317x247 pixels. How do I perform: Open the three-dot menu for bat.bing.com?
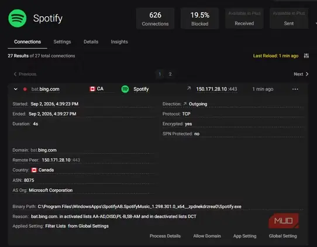click(x=295, y=89)
